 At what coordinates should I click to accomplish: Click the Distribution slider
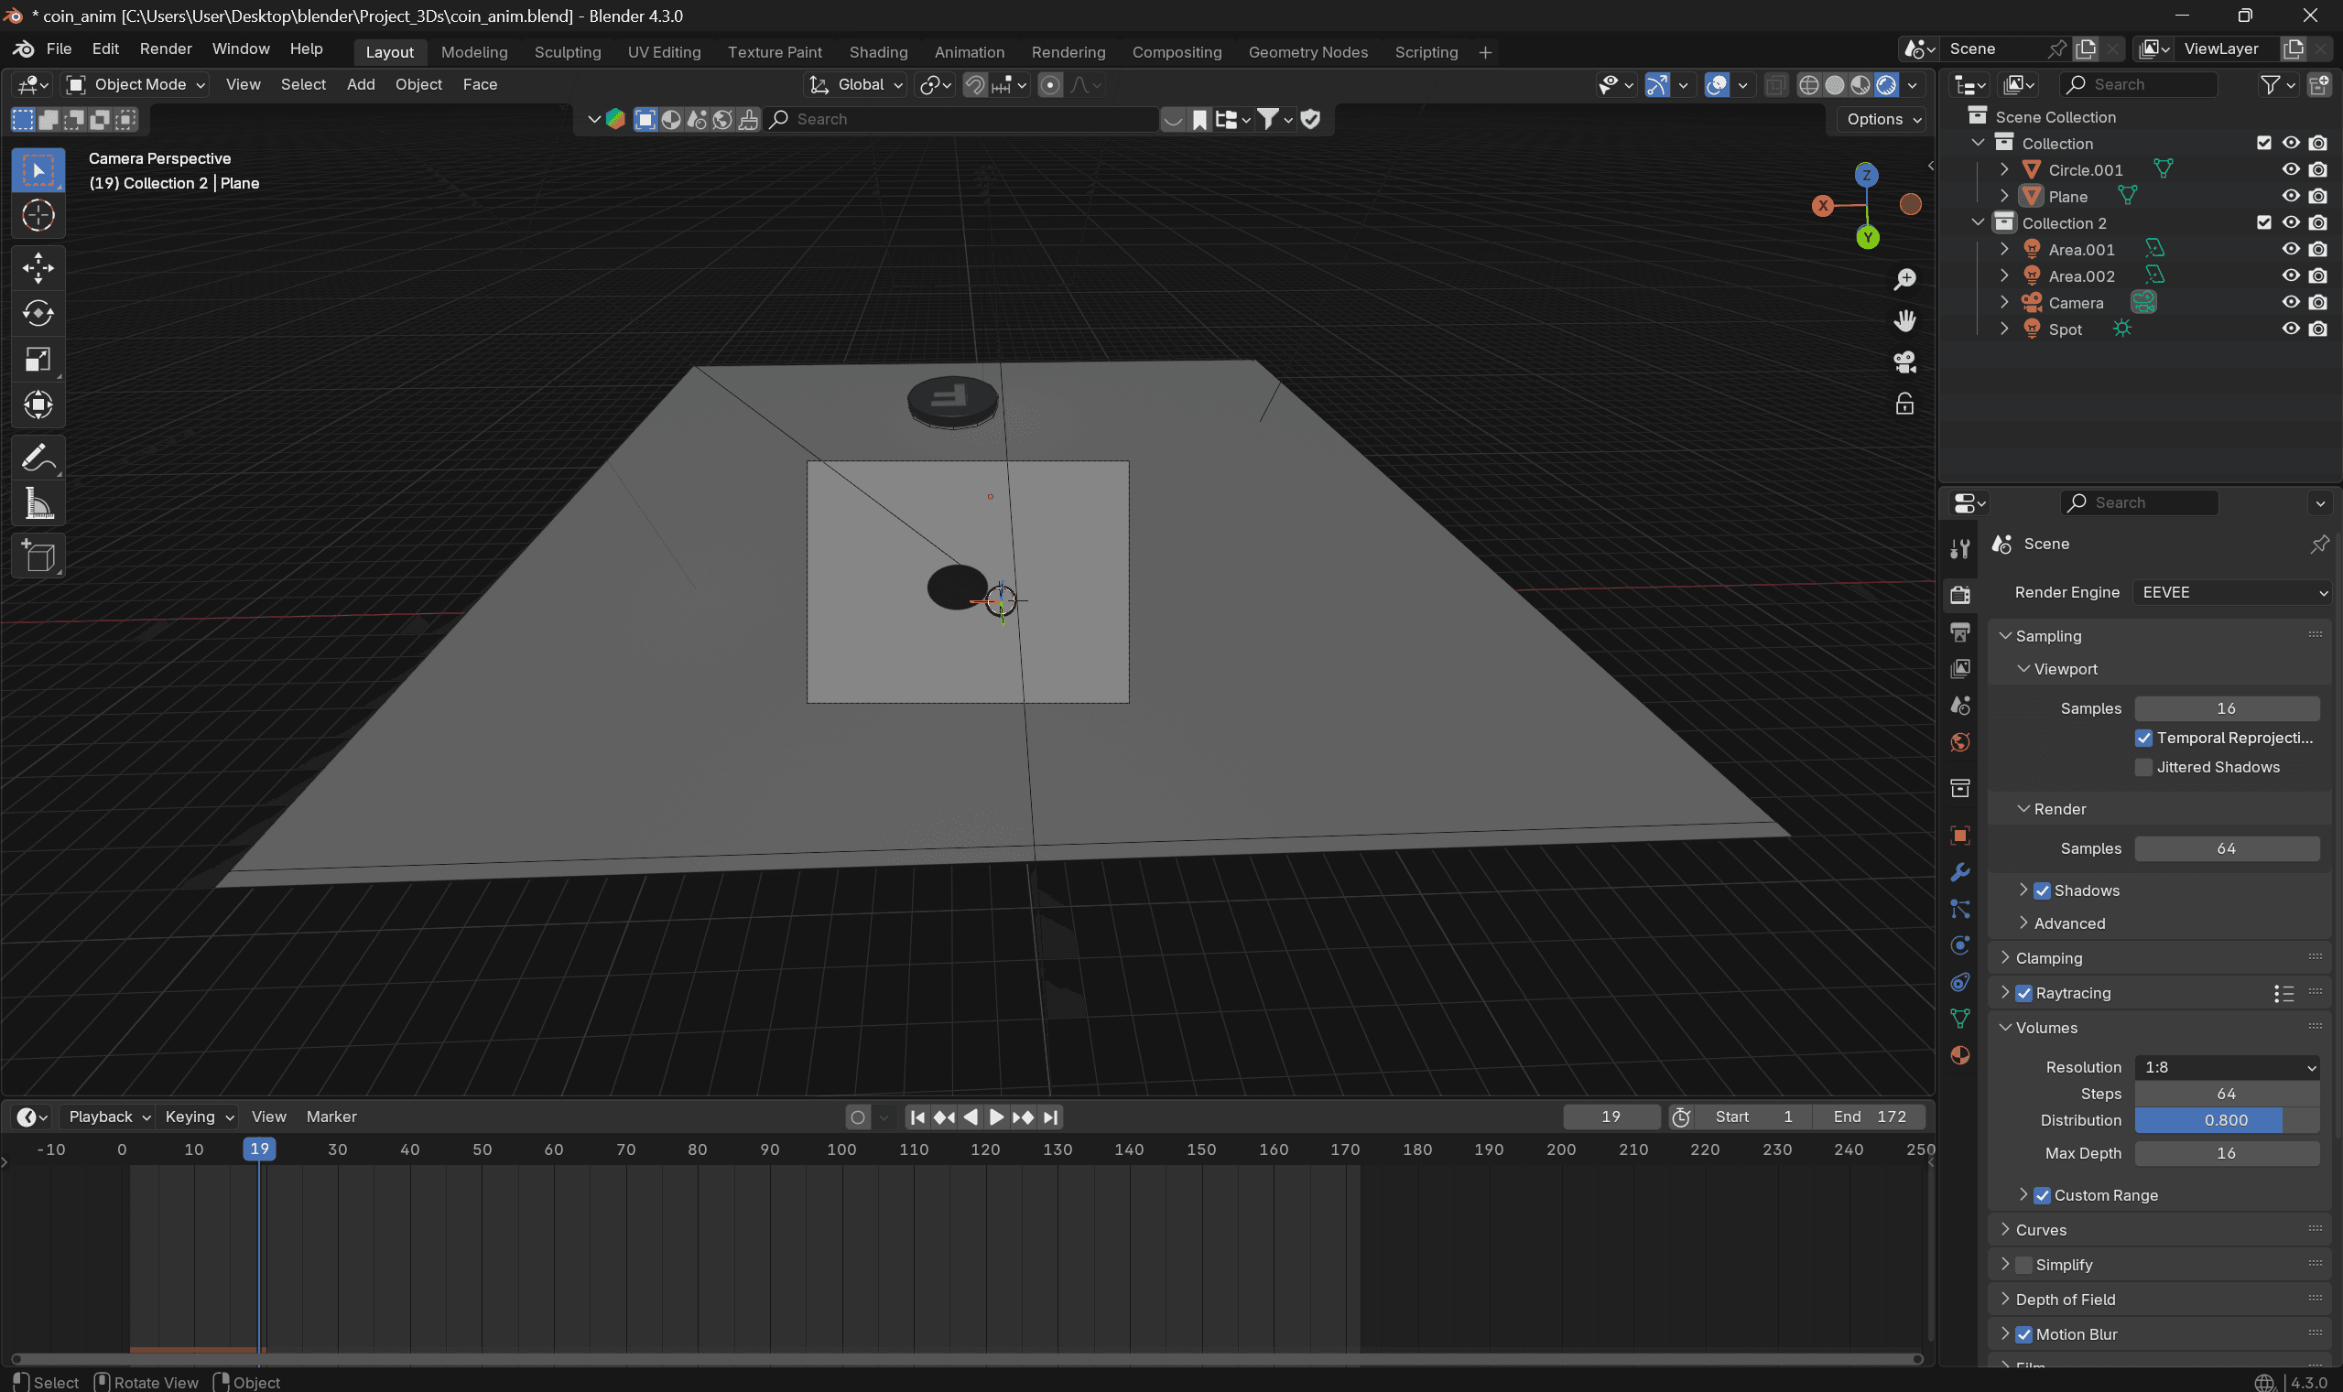tap(2226, 1120)
